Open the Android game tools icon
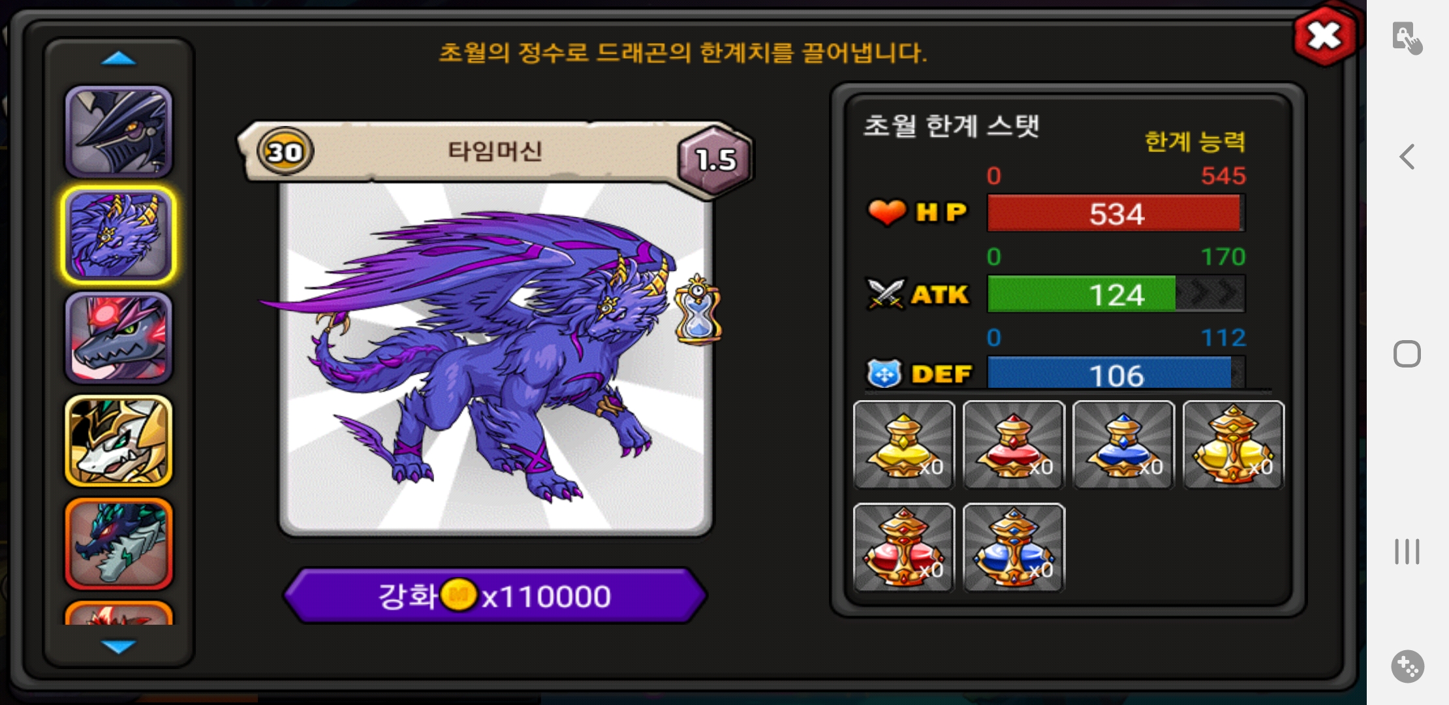Screen dimensions: 1449x705 click(1407, 666)
